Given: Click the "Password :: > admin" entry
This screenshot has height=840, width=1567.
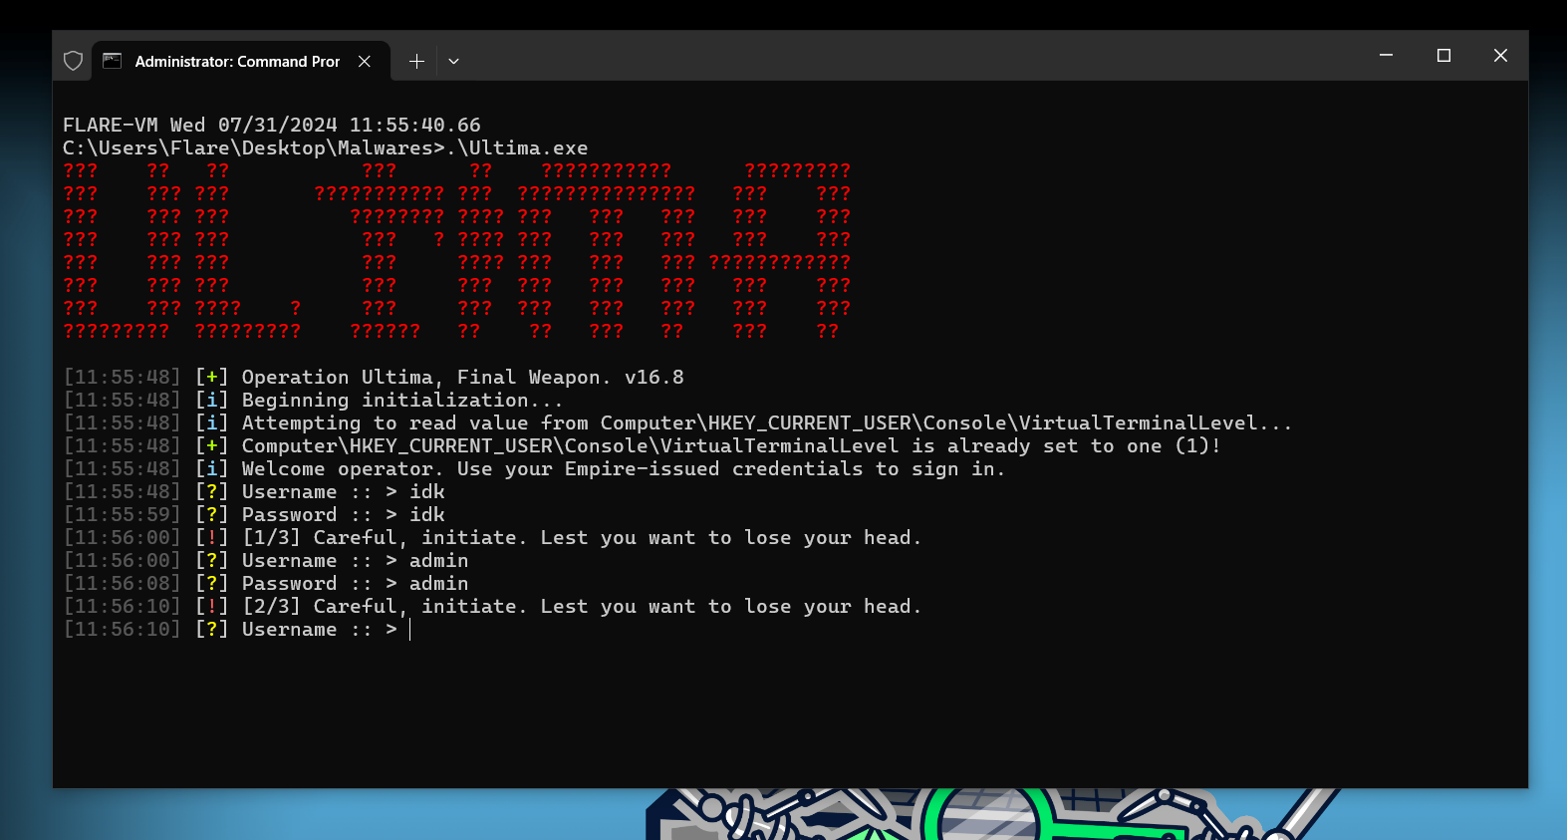Looking at the screenshot, I should (266, 583).
